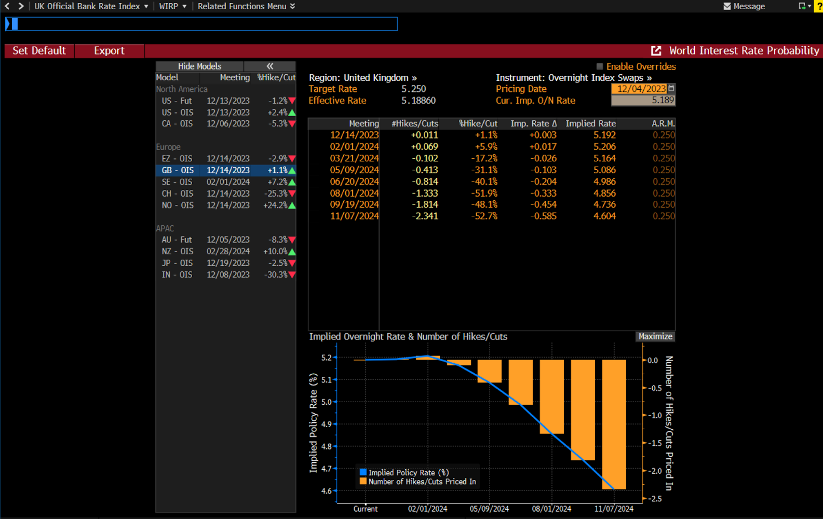Click the yellow help question mark
The image size is (823, 519).
tap(818, 6)
